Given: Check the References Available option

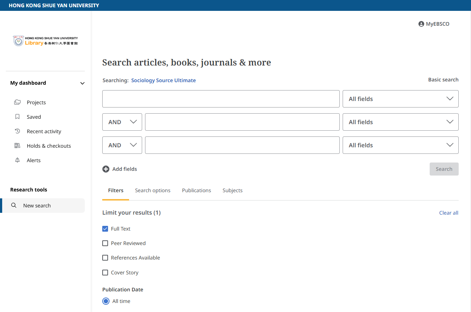Looking at the screenshot, I should pyautogui.click(x=105, y=258).
